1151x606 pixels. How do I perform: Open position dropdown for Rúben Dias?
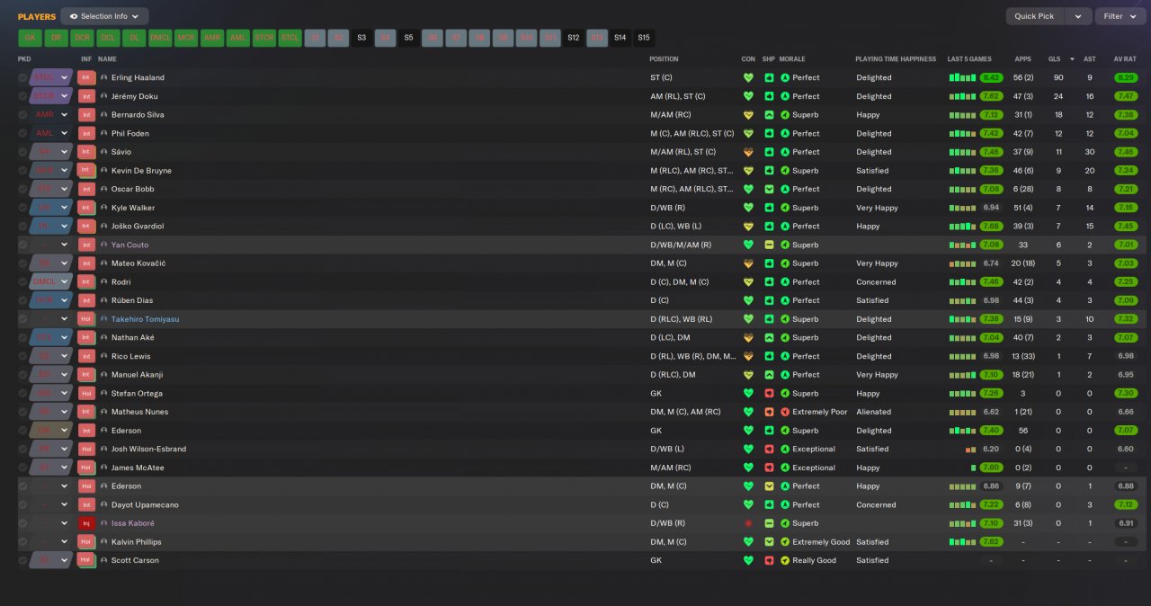tap(65, 300)
